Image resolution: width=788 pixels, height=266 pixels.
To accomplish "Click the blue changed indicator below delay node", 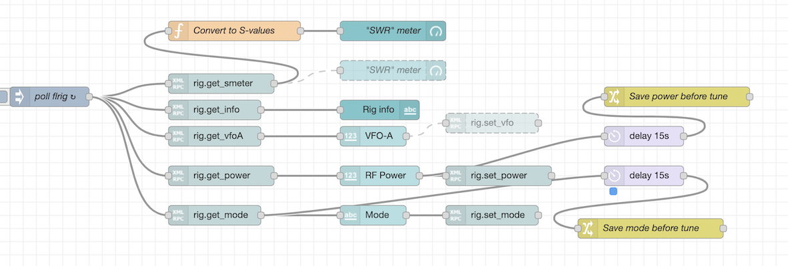I will [x=613, y=192].
